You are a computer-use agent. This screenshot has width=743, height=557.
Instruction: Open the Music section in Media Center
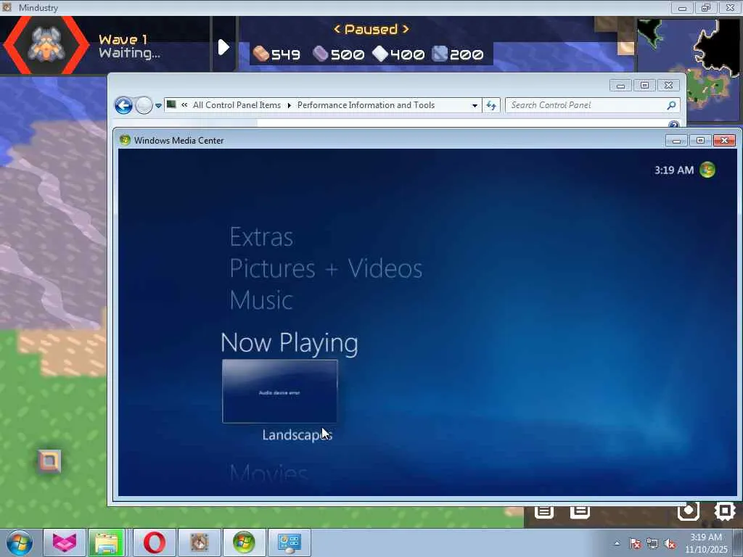click(261, 300)
